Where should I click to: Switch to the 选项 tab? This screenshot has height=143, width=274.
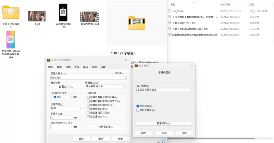68,67
